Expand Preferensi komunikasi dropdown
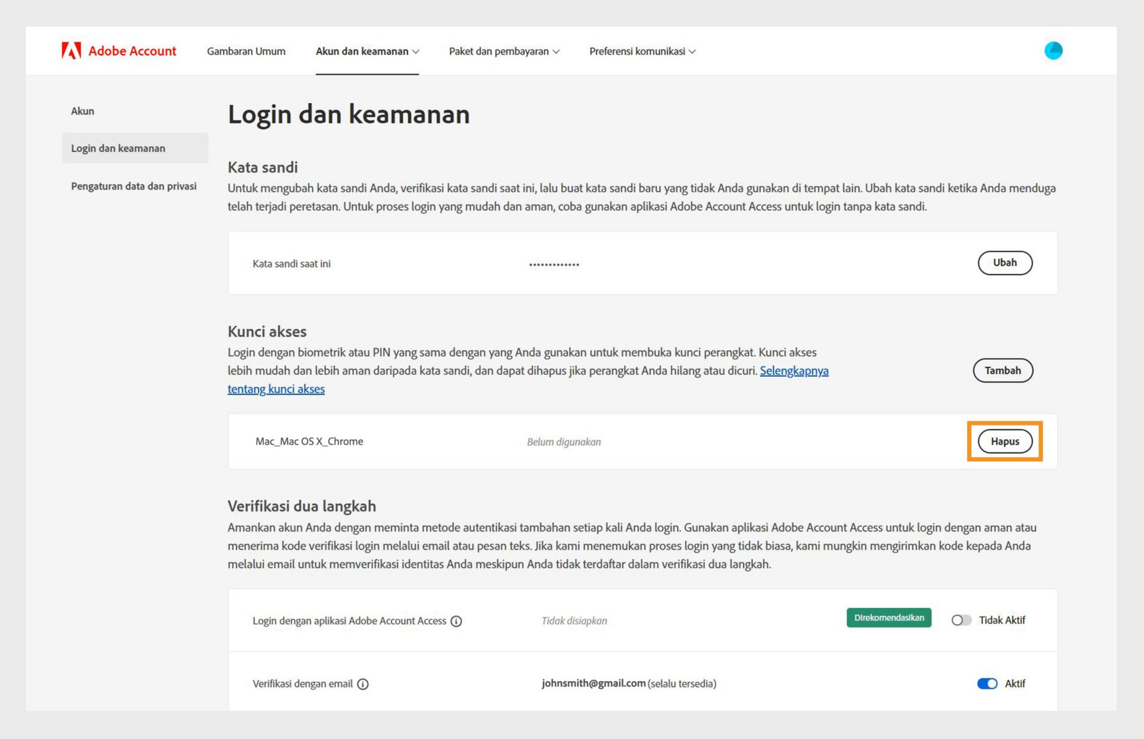Viewport: 1144px width, 739px height. point(642,51)
